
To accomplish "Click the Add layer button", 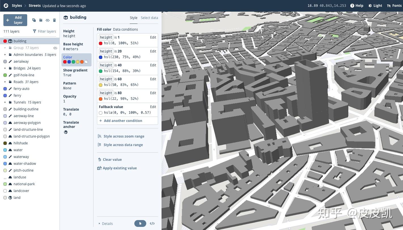I will click(15, 20).
